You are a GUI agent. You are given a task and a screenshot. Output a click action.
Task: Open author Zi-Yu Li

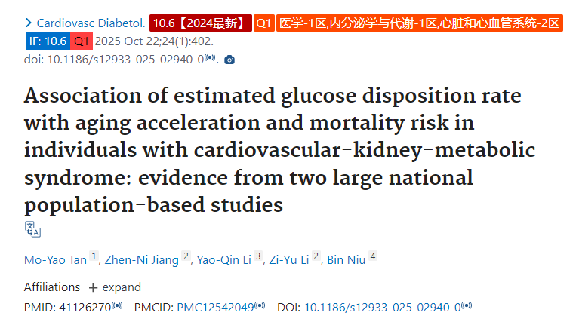tap(288, 260)
